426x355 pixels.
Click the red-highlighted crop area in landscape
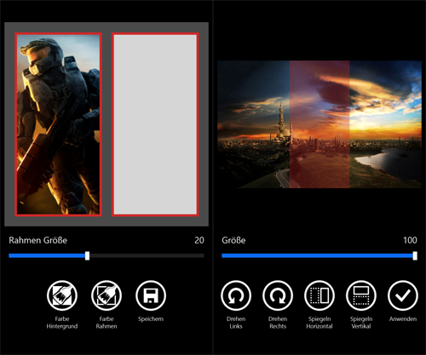pos(319,124)
